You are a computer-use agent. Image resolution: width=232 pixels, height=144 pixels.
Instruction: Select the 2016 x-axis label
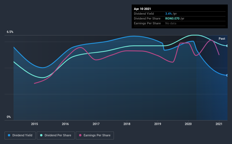tap(65, 124)
